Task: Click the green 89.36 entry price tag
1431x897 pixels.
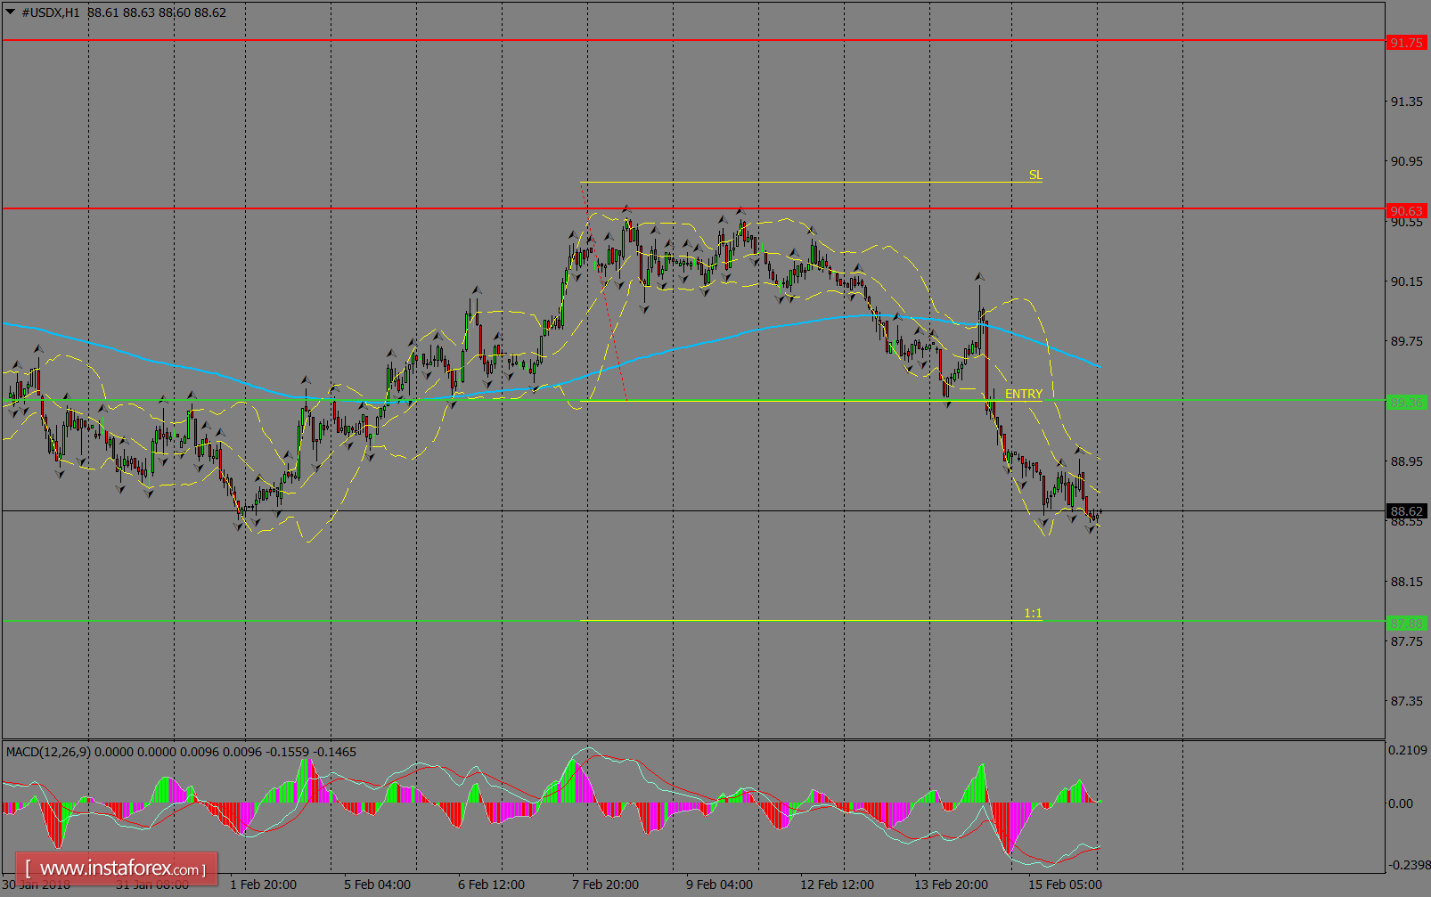Action: (1408, 401)
